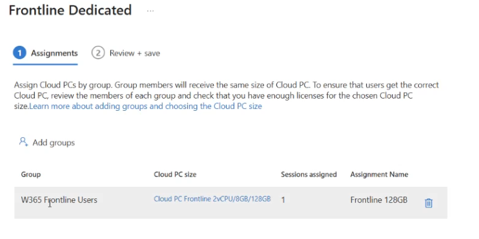
Task: Click the step 2 circle icon
Action: tap(97, 53)
